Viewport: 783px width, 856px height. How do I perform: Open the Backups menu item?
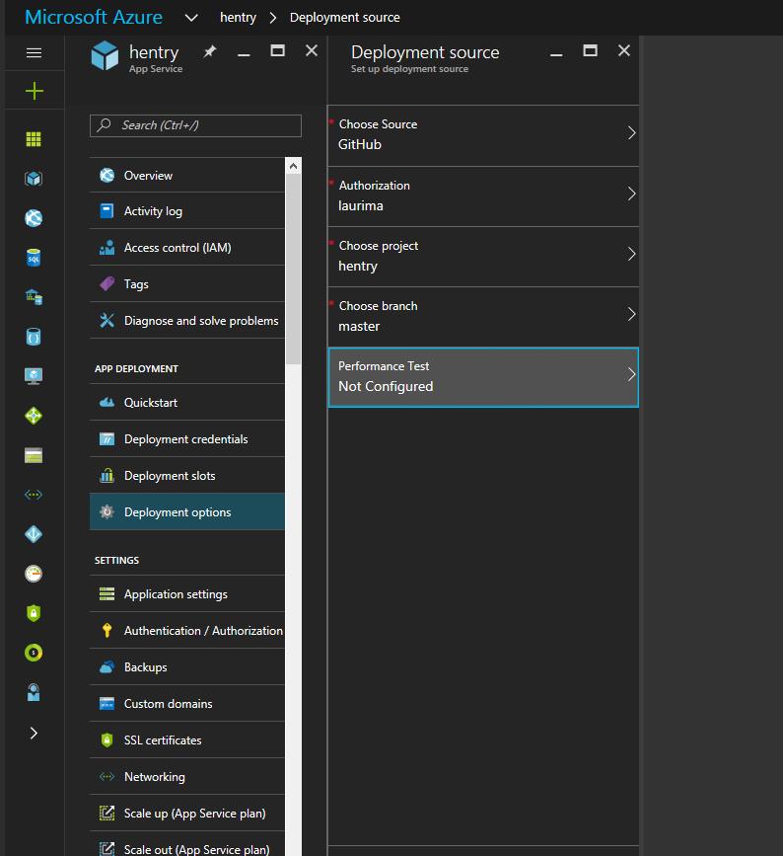(187, 667)
